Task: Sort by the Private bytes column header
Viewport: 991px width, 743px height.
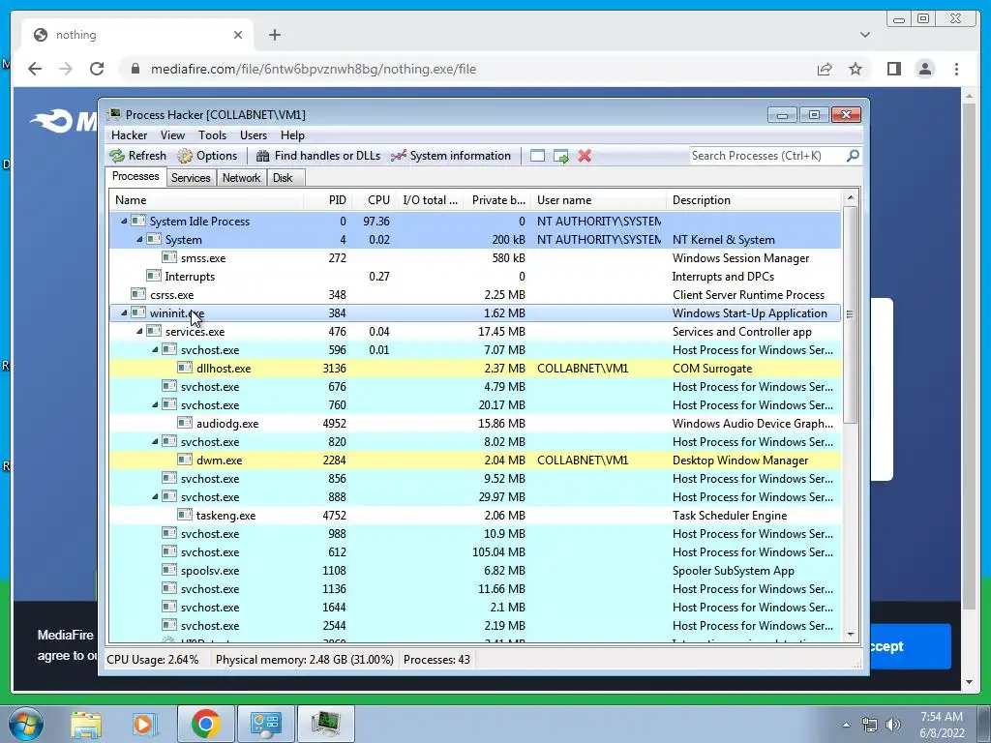Action: (497, 200)
